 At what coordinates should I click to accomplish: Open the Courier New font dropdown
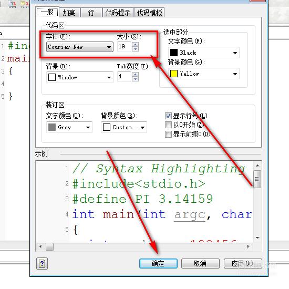click(80, 47)
